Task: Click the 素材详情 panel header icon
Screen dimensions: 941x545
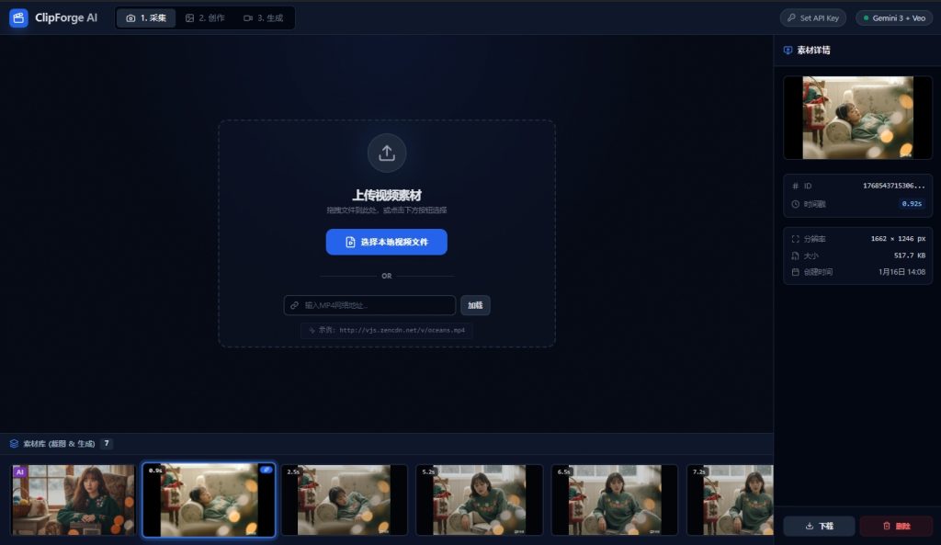Action: (788, 51)
